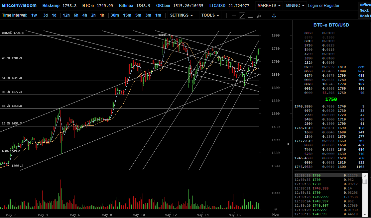Screen dimensions: 371x218
Task: Select the active 1h interval
Action: [102, 15]
